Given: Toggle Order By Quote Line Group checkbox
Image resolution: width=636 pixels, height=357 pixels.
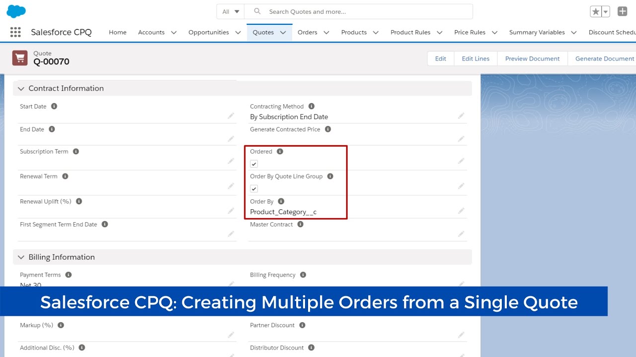Looking at the screenshot, I should click(x=254, y=188).
